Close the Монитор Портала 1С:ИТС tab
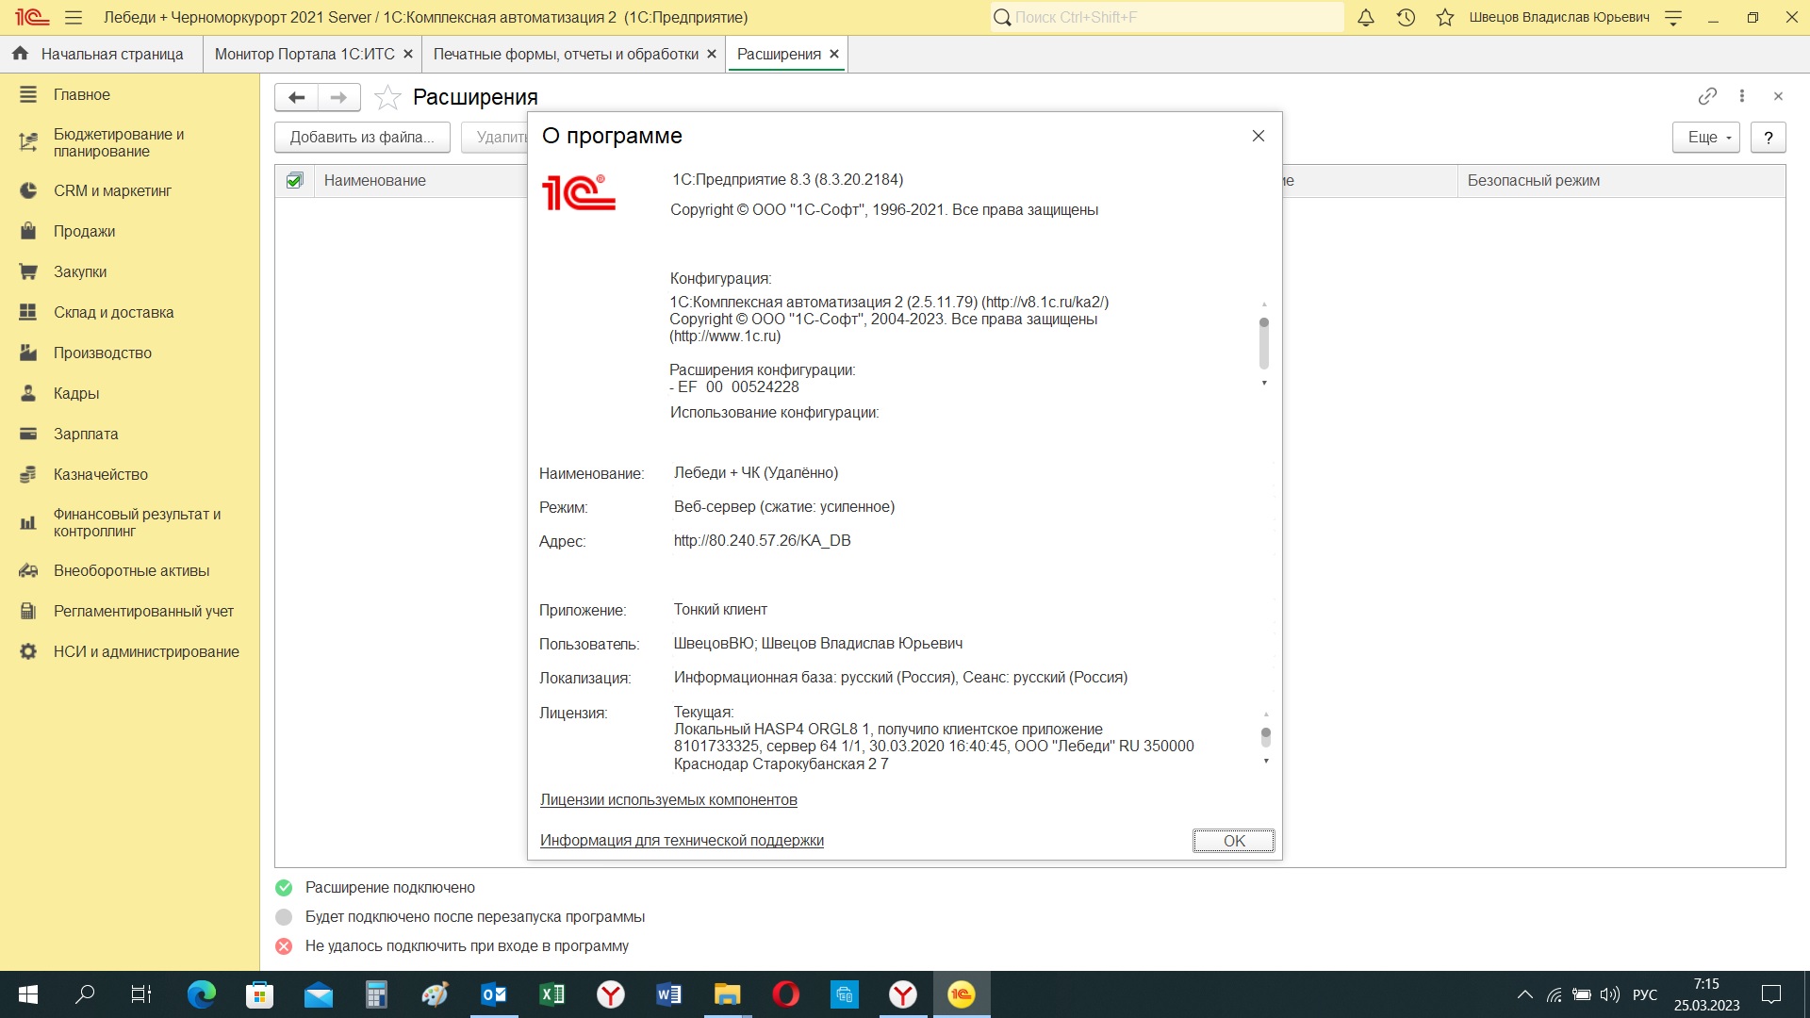The width and height of the screenshot is (1810, 1018). point(408,54)
